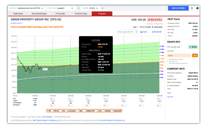
Task: Click the Market Cap USD 34.452 B value
Action: 192,79
